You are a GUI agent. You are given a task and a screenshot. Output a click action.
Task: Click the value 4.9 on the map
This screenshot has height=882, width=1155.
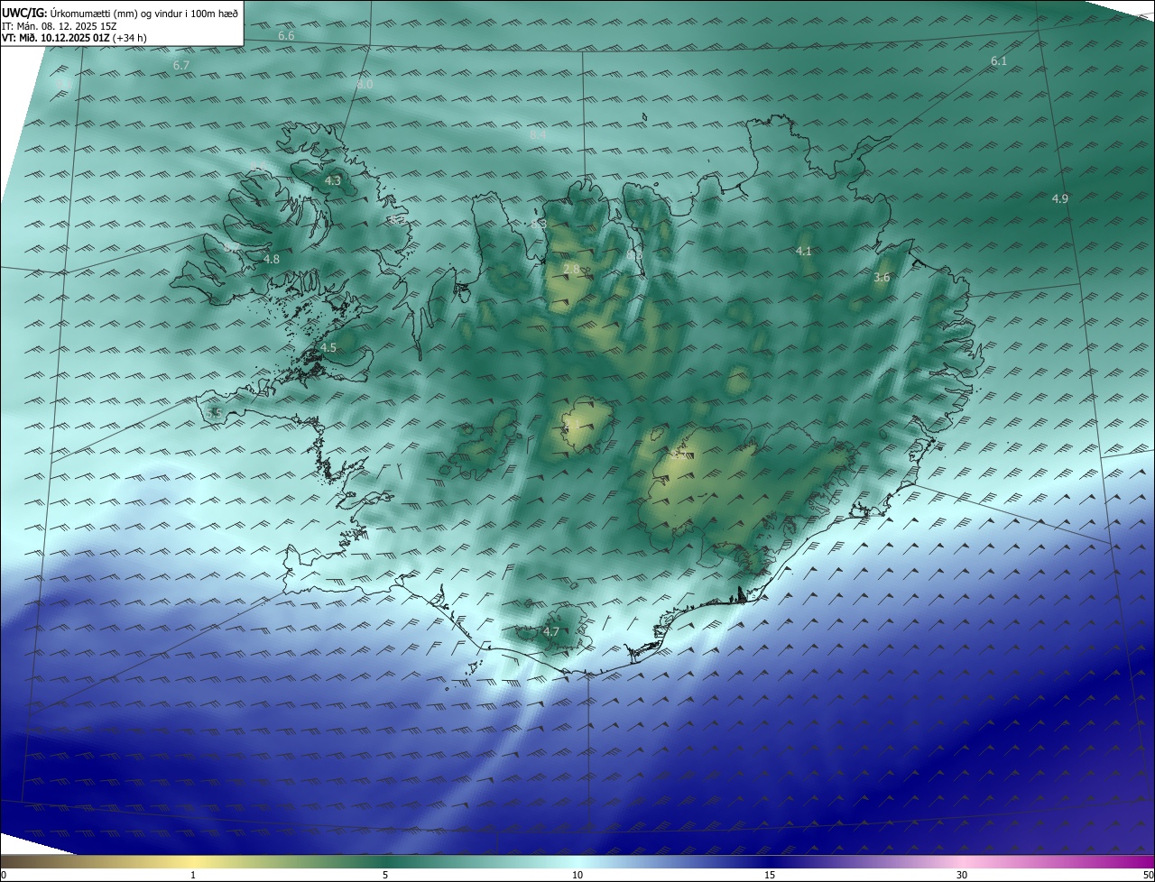[1060, 198]
